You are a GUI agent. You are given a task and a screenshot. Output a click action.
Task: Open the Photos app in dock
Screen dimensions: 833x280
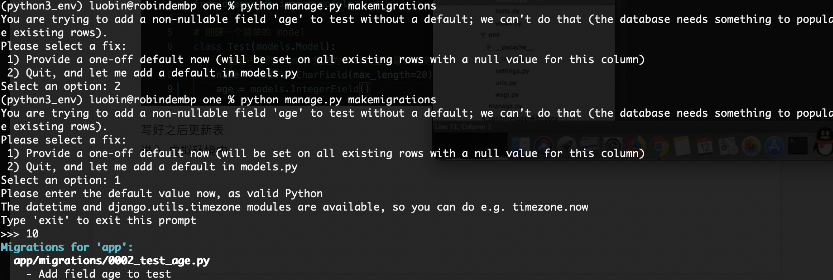[x=751, y=146]
